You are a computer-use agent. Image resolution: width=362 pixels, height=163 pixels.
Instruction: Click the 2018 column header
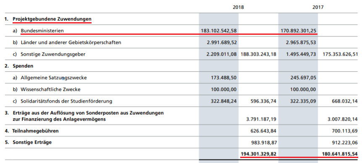point(238,7)
